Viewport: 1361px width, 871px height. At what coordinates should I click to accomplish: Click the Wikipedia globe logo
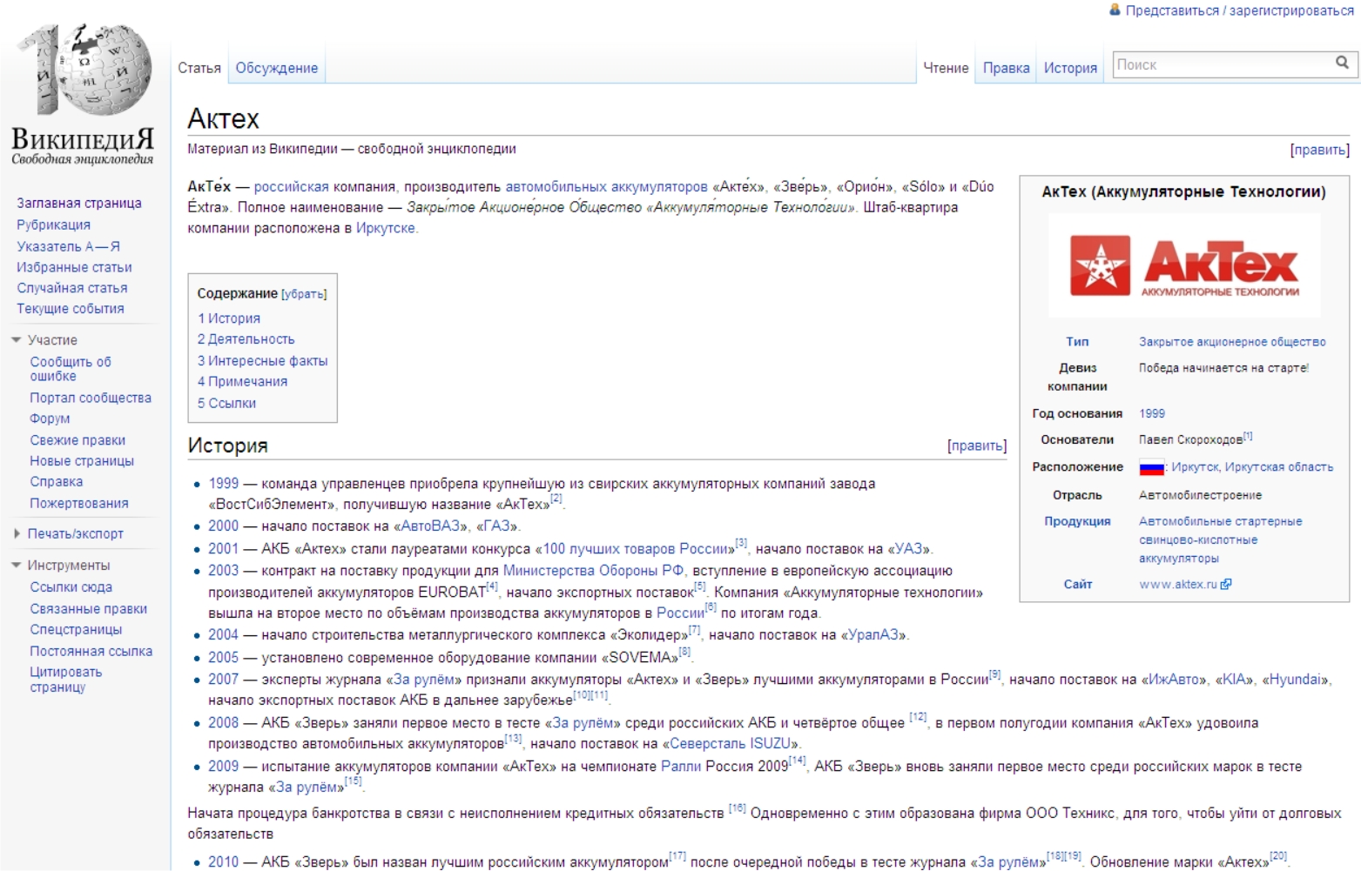(84, 70)
